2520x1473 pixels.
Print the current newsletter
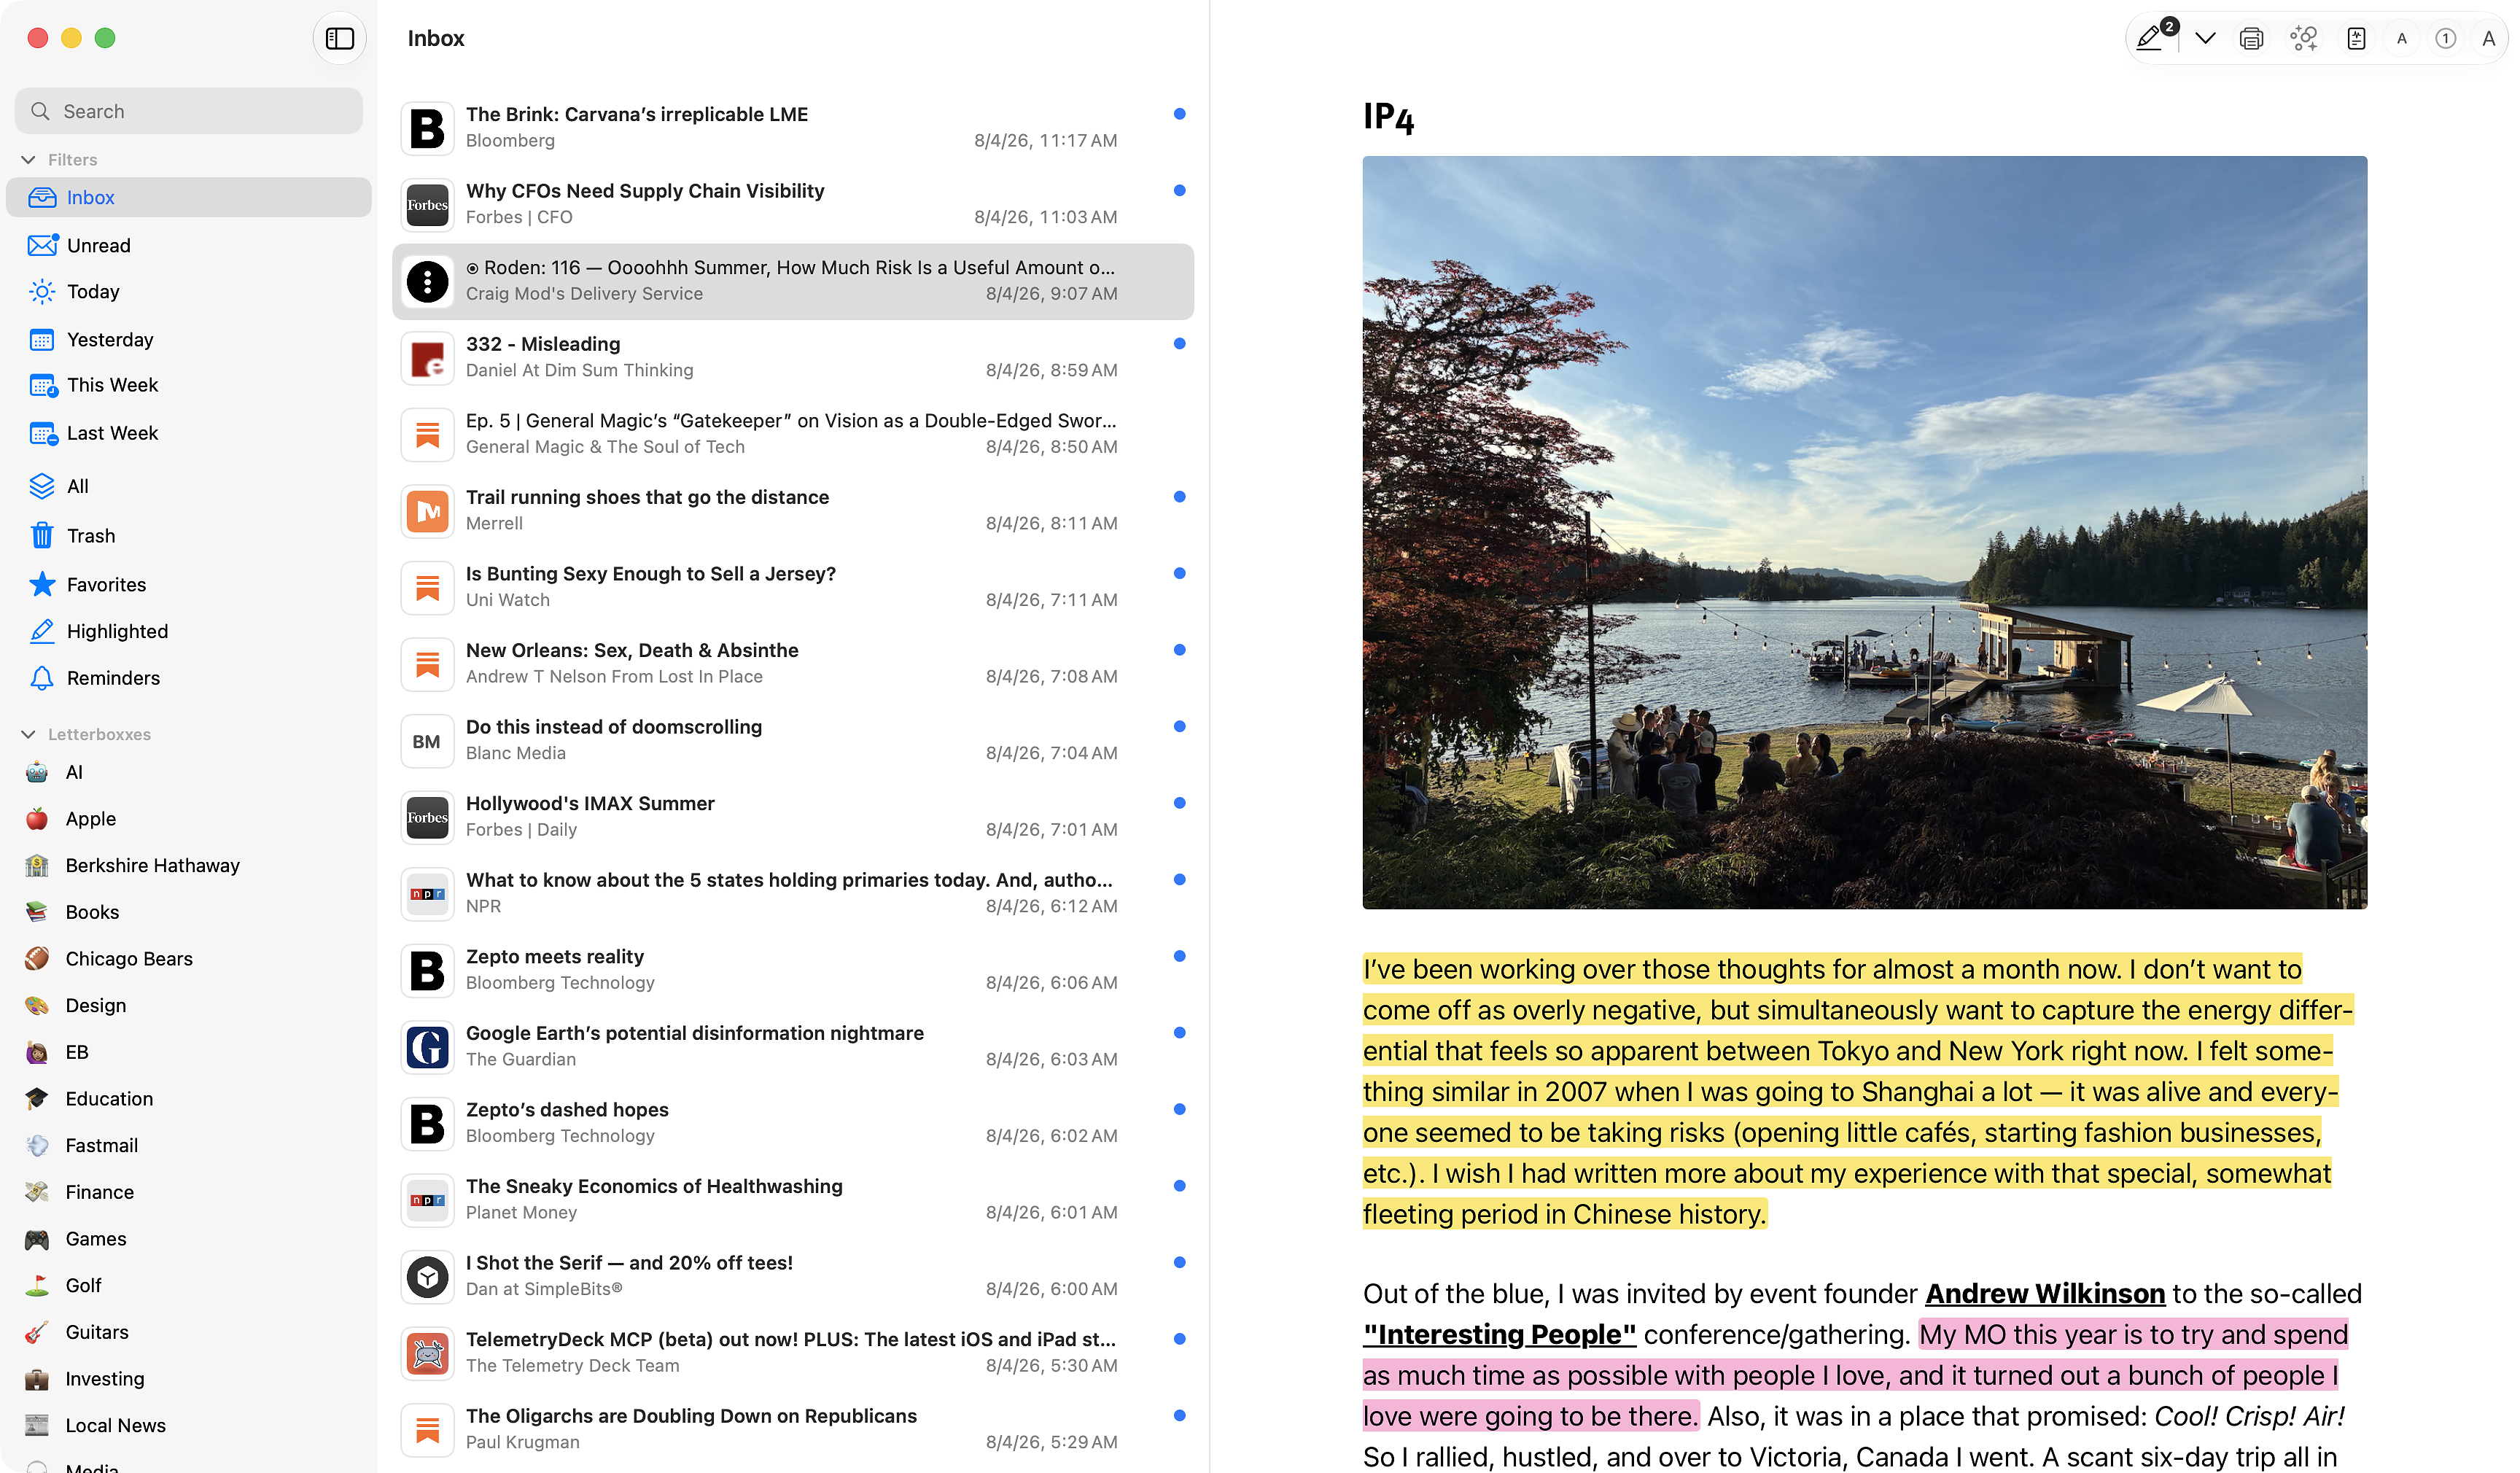pos(2251,39)
